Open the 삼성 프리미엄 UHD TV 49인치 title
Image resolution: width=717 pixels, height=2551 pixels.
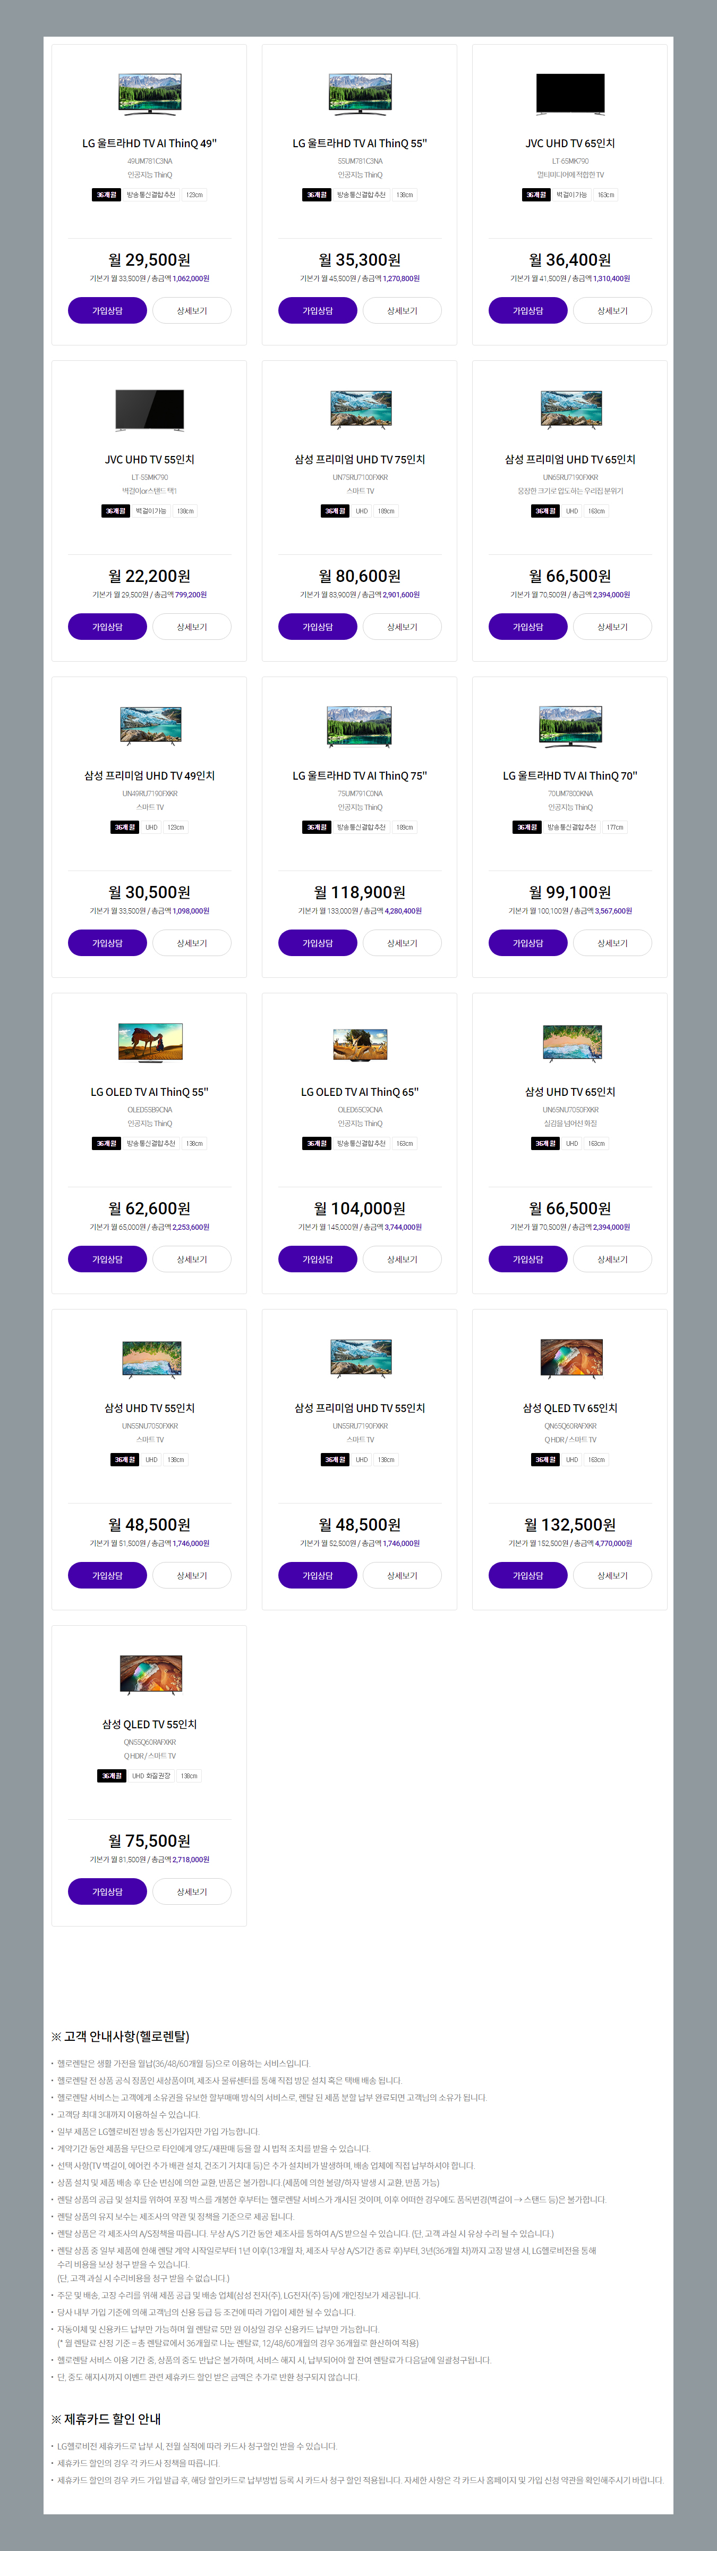click(150, 775)
